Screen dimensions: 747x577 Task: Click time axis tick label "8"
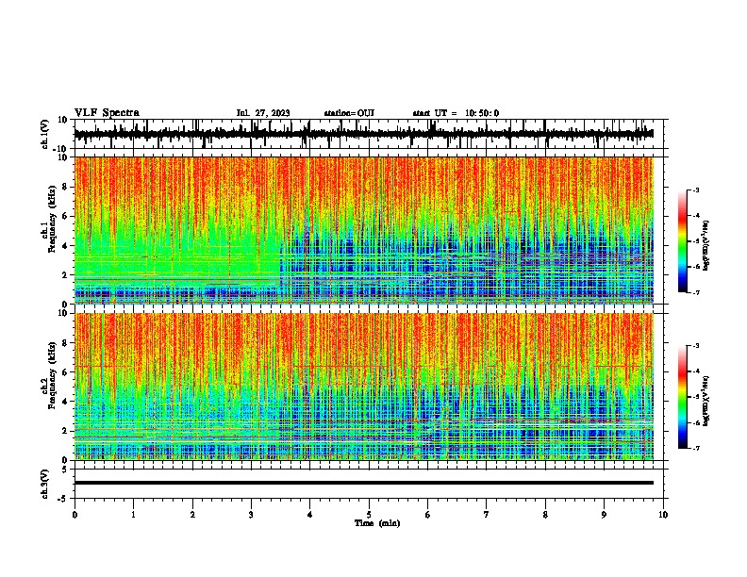pyautogui.click(x=545, y=515)
